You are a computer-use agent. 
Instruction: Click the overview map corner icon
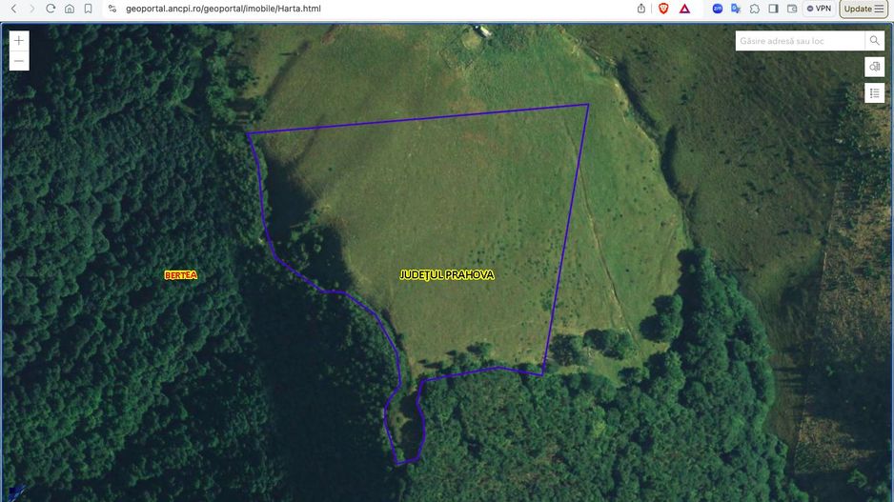[x=14, y=492]
